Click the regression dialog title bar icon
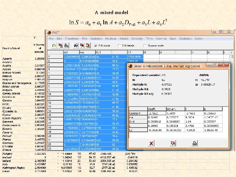 (x=130, y=66)
